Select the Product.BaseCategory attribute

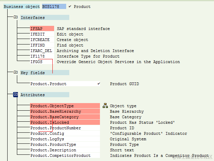[65, 117]
